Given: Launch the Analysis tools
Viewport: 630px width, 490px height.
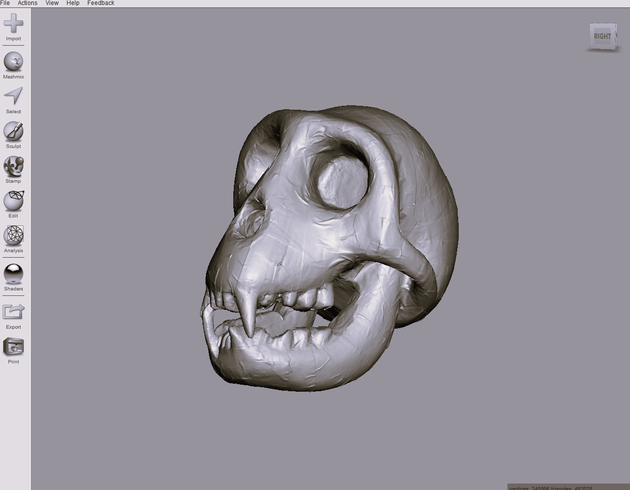Looking at the screenshot, I should tap(13, 236).
